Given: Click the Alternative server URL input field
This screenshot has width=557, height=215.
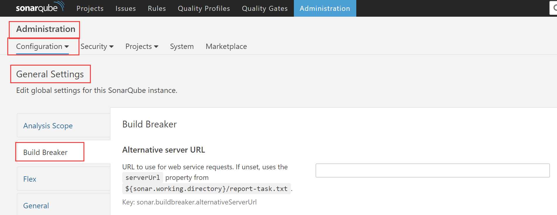Looking at the screenshot, I should (432, 170).
